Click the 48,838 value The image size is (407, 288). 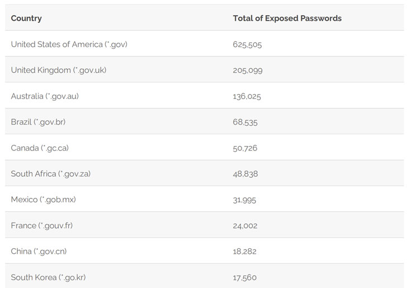point(245,174)
